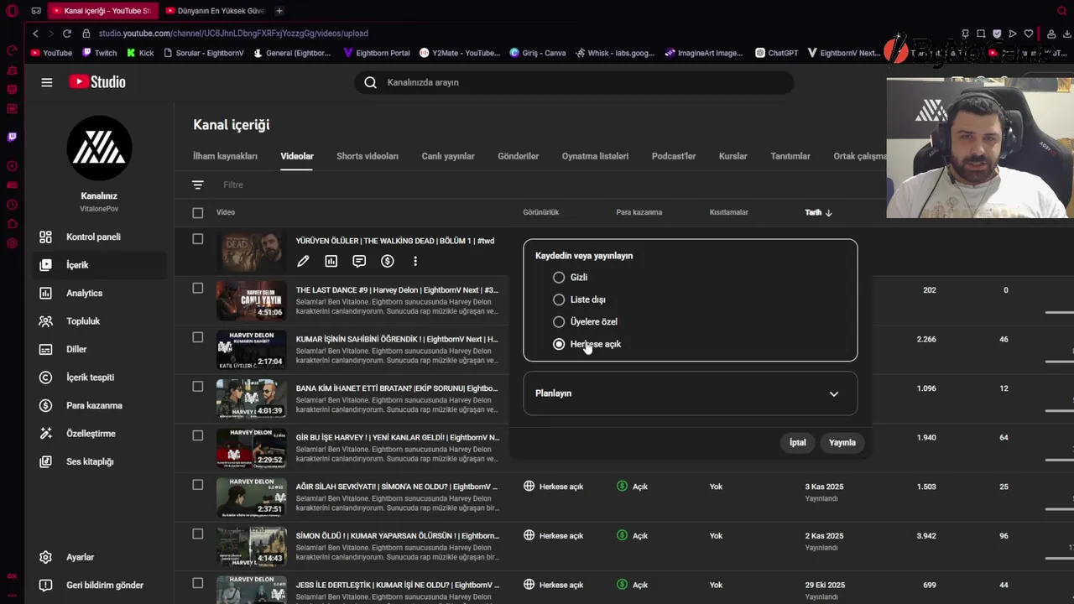Open the hamburger menu next to Studio logo
The width and height of the screenshot is (1074, 604).
coord(47,82)
